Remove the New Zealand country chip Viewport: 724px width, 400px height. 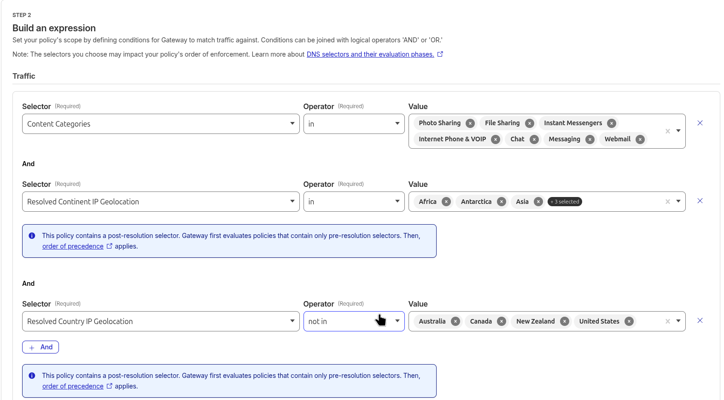[x=565, y=321]
